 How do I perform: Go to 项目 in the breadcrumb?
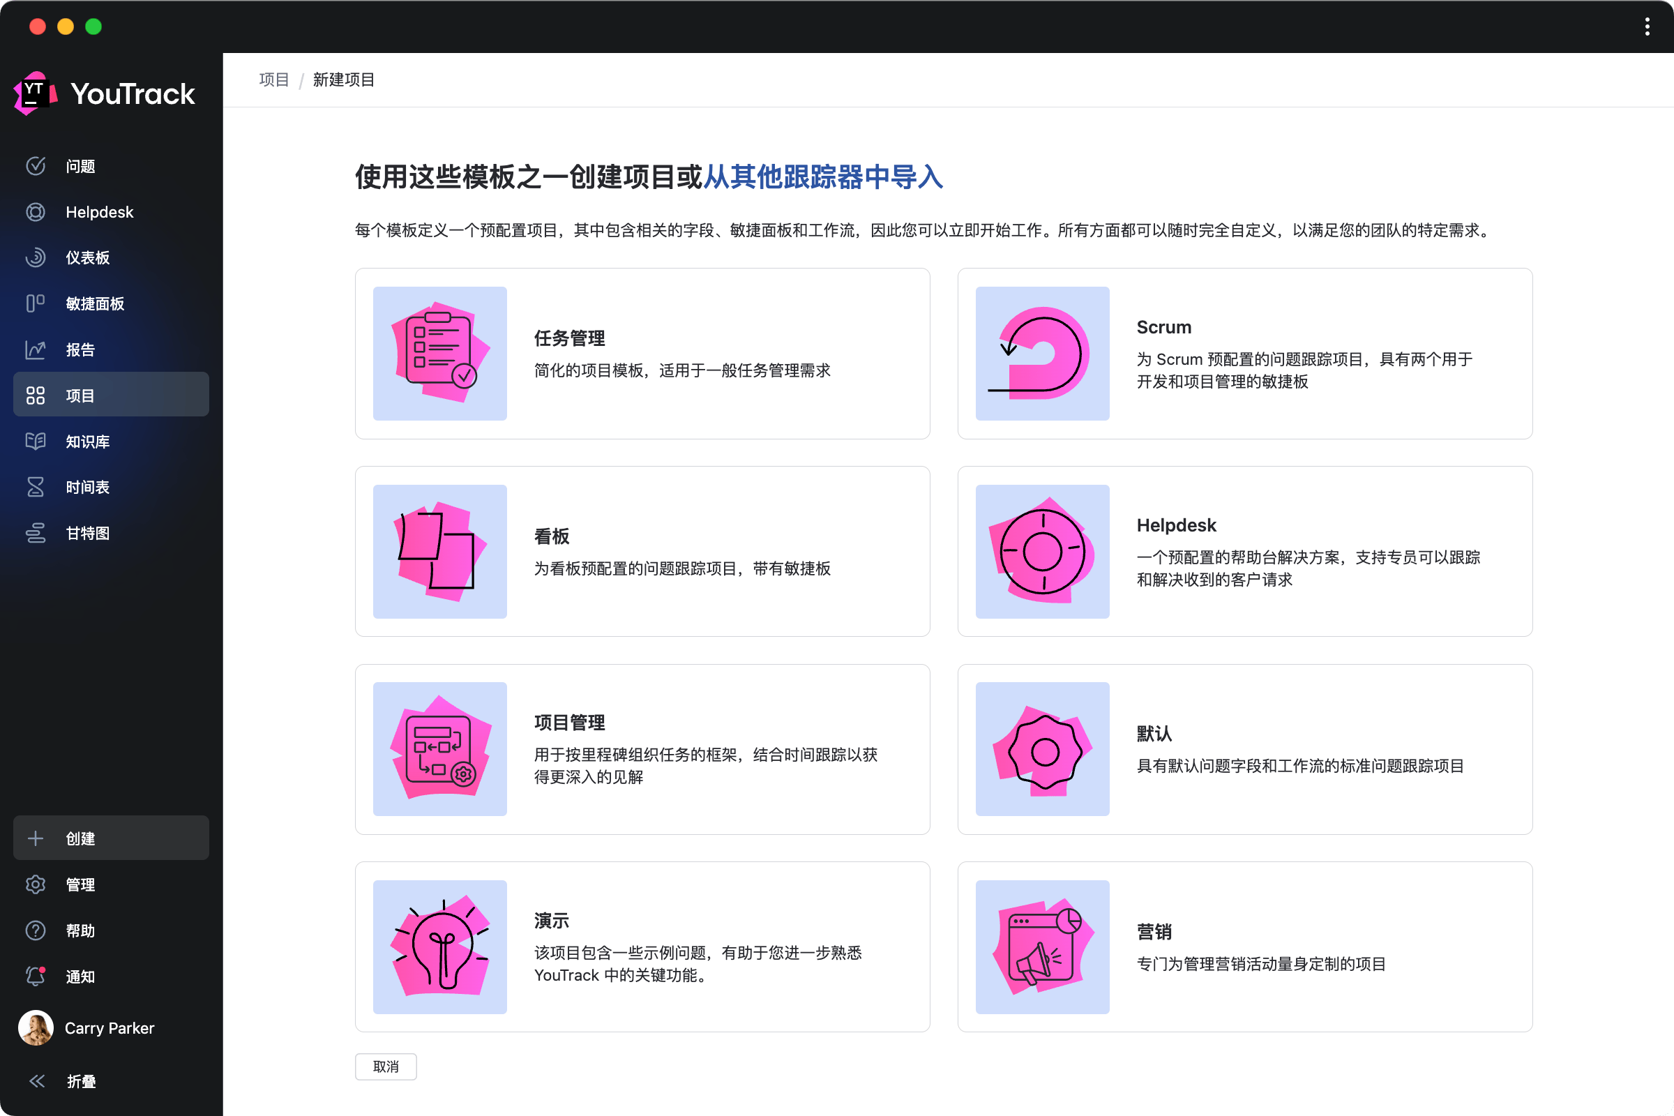pyautogui.click(x=274, y=80)
